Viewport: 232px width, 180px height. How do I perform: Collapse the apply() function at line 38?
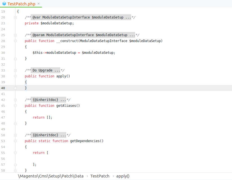(x=15, y=76)
